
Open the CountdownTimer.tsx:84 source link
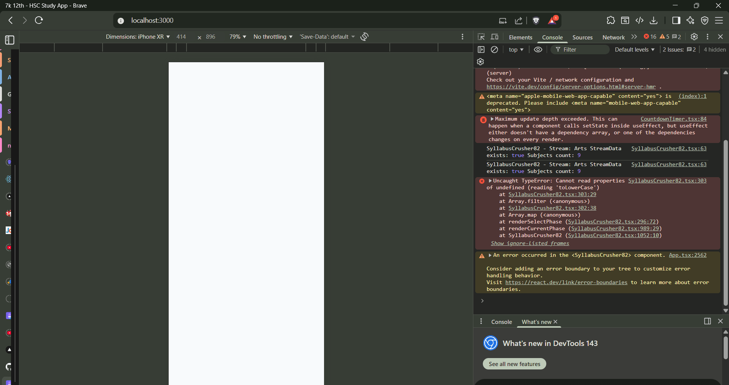(x=673, y=119)
